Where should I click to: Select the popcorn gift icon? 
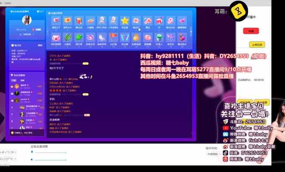tap(78, 21)
